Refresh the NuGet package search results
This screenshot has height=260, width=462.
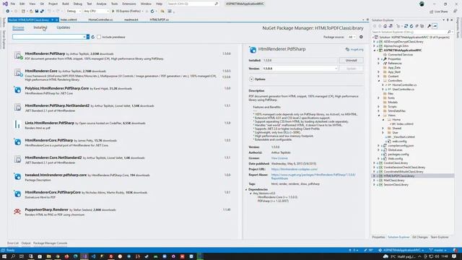pos(93,37)
